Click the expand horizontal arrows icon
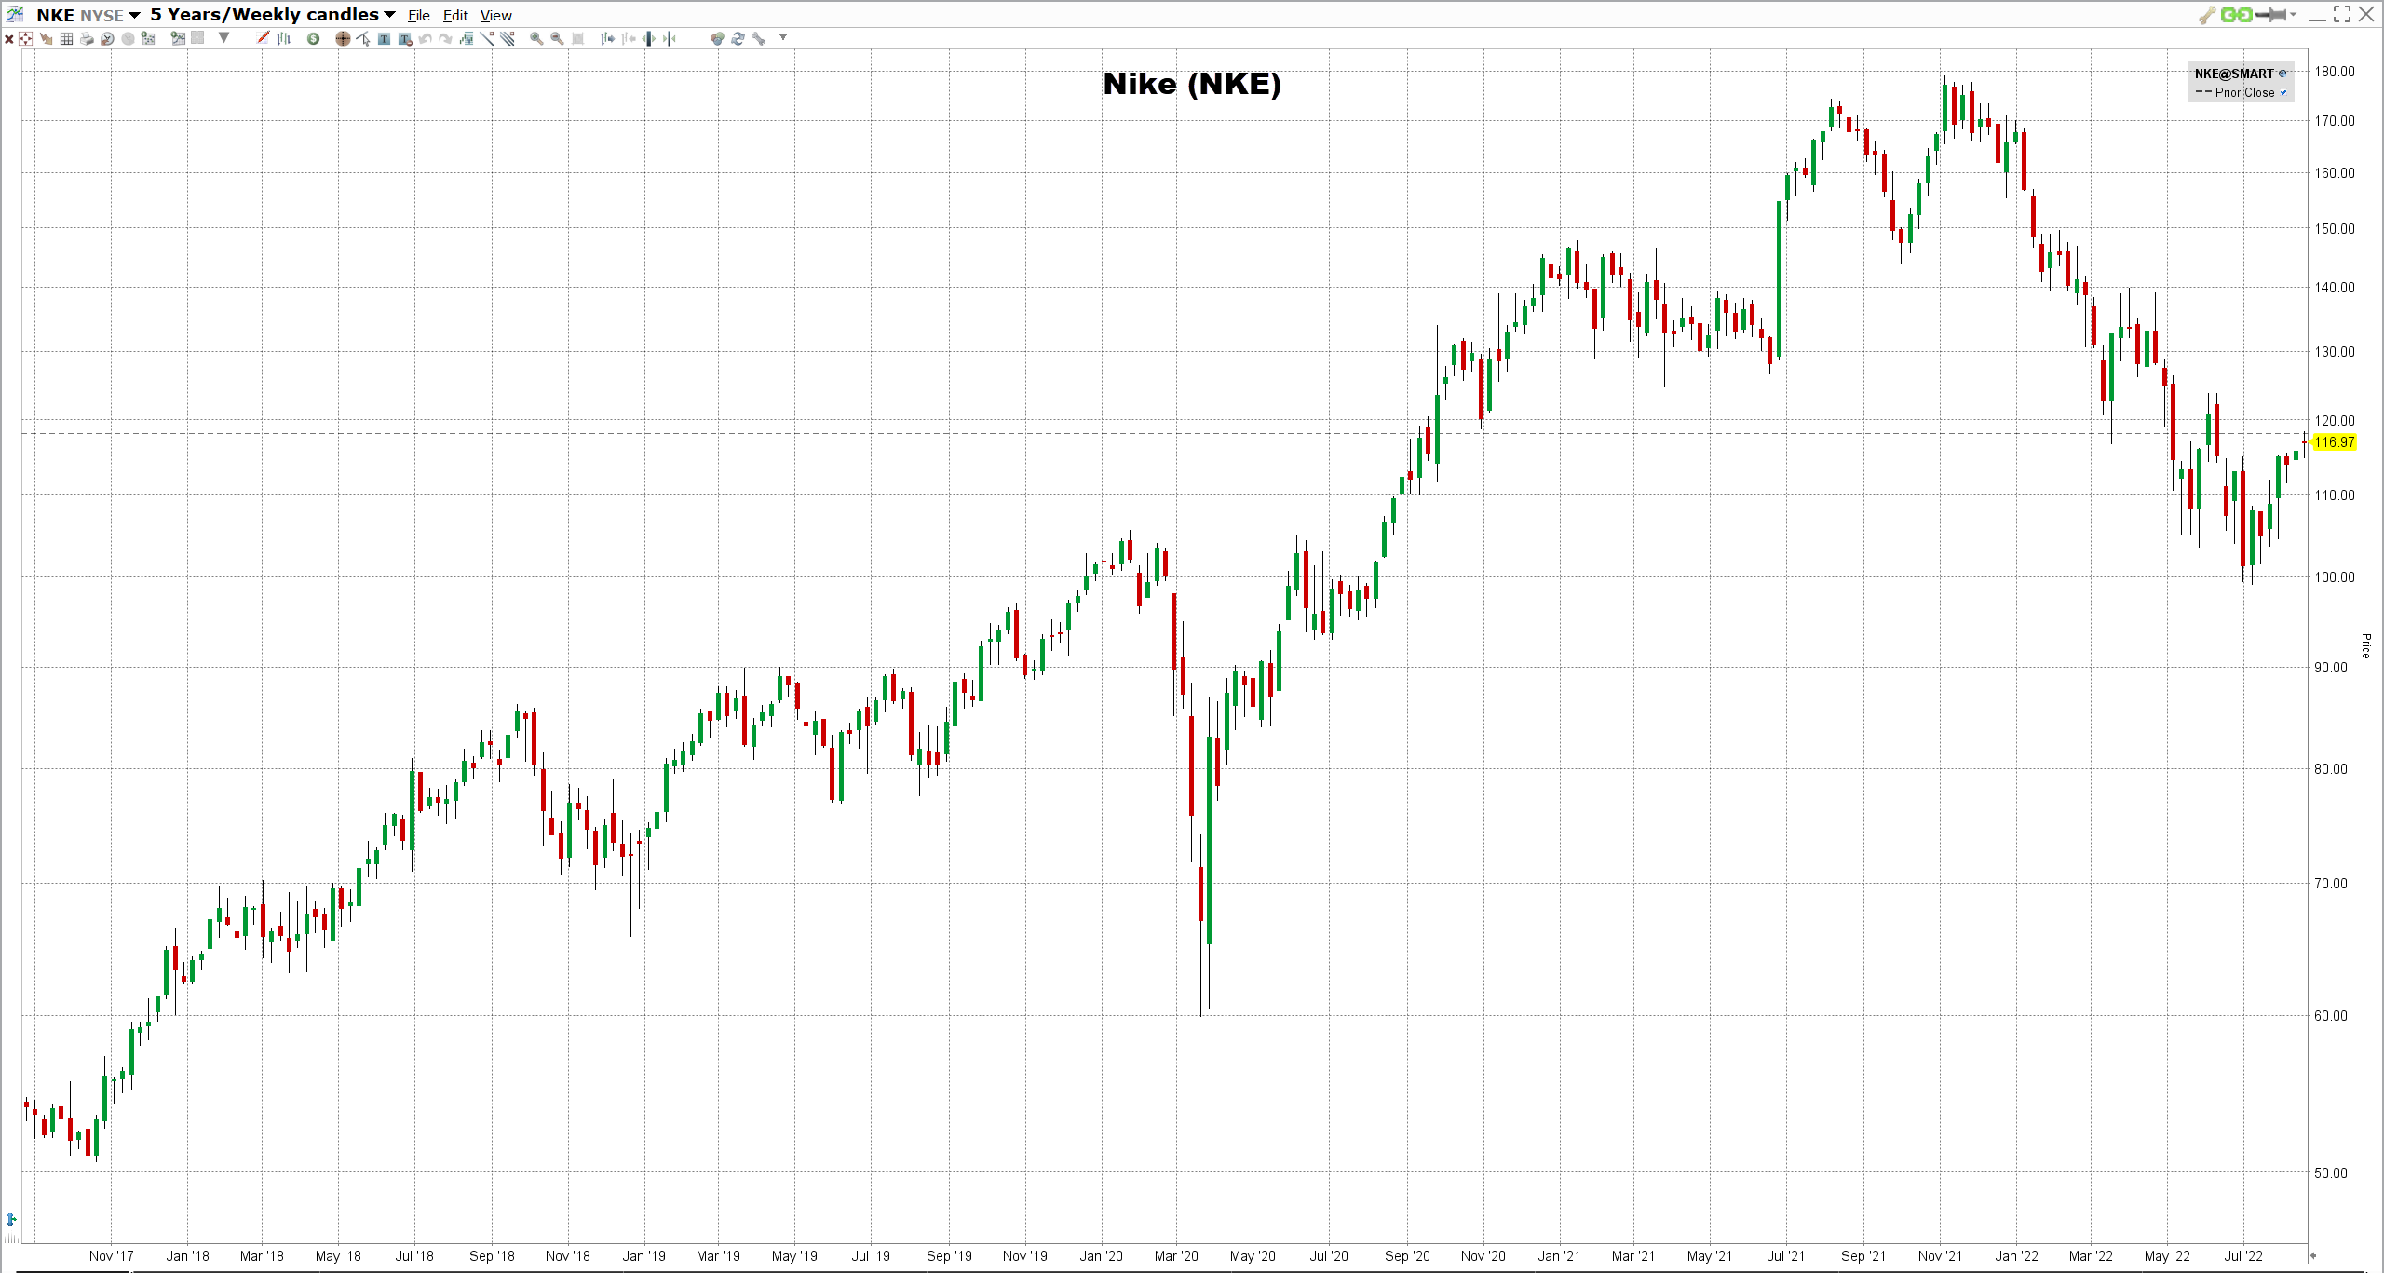 (649, 38)
